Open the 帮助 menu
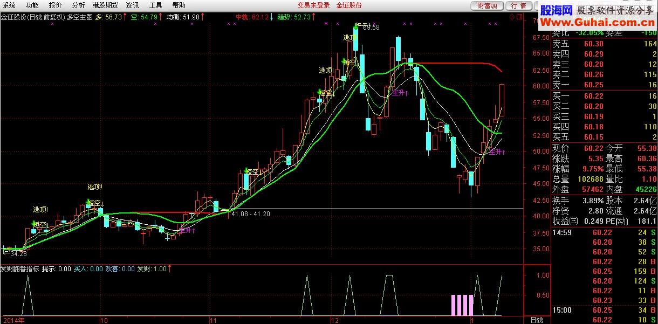Screen dimensions: 658x324 (x=179, y=5)
